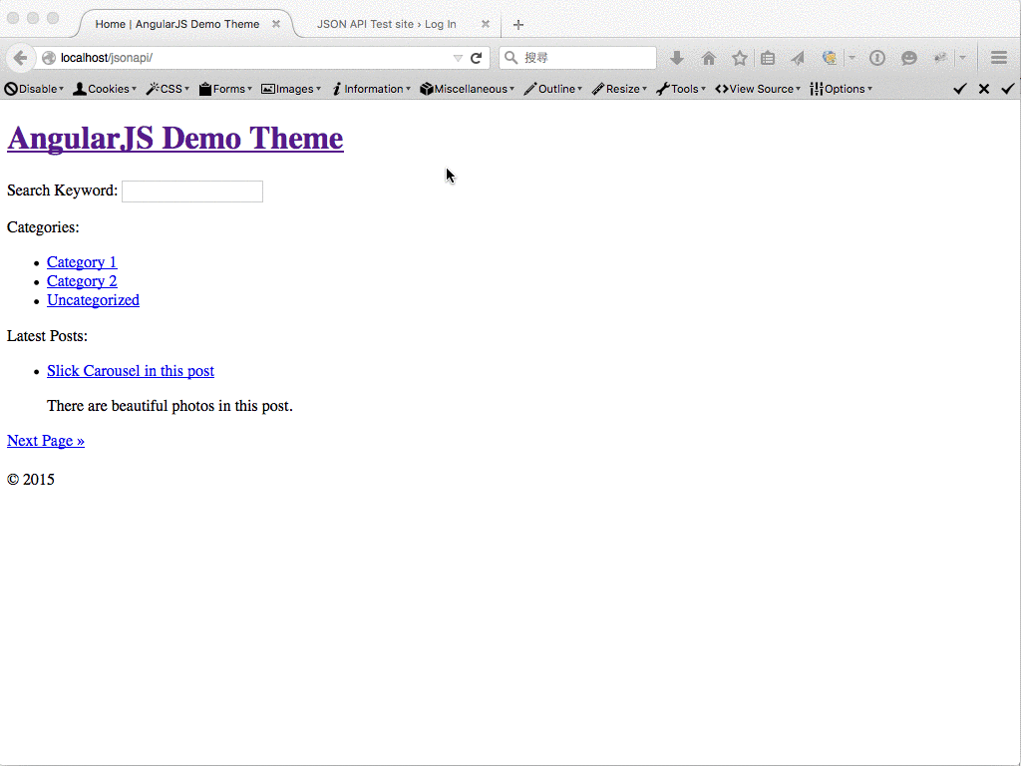
Task: Select the Home AngularJS Demo Theme tab
Action: coord(177,24)
